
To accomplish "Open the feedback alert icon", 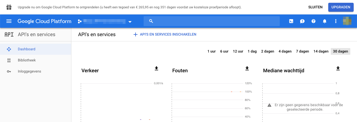I will 302,21.
